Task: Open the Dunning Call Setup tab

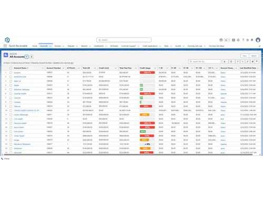Action: pyautogui.click(x=216, y=46)
